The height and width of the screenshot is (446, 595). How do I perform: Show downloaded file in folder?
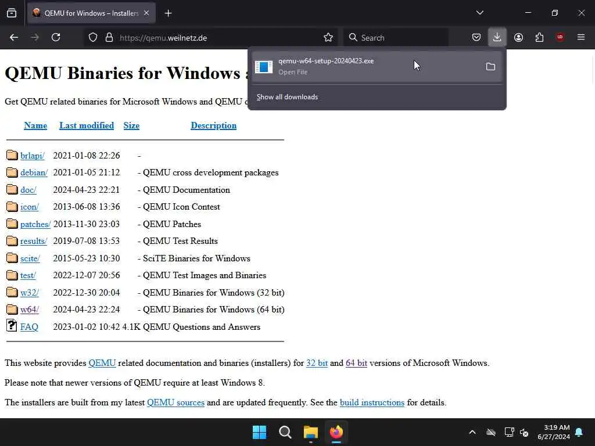[x=490, y=67]
